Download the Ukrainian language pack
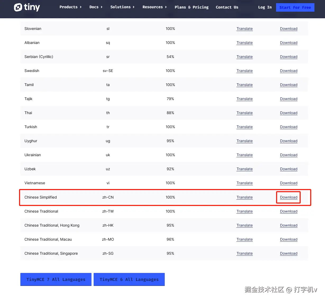Viewport: 325px width, 301px height. pyautogui.click(x=289, y=155)
